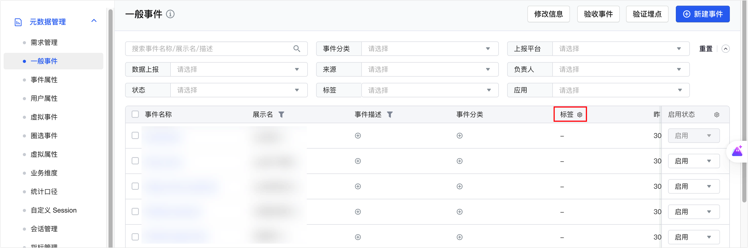Add 事件分类 in fourth table row
Viewport: 748px width, 248px height.
(459, 212)
